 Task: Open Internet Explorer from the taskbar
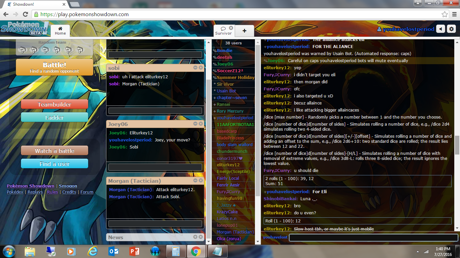click(x=92, y=251)
